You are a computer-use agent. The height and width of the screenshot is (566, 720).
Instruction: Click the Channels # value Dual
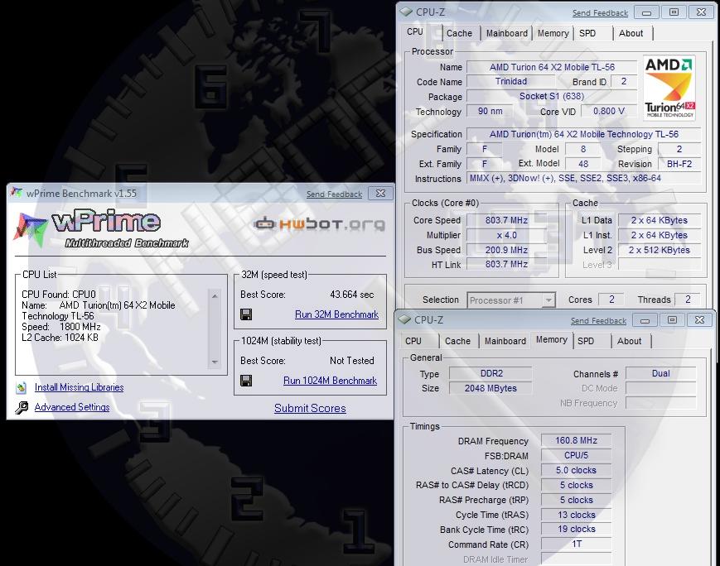(x=661, y=373)
